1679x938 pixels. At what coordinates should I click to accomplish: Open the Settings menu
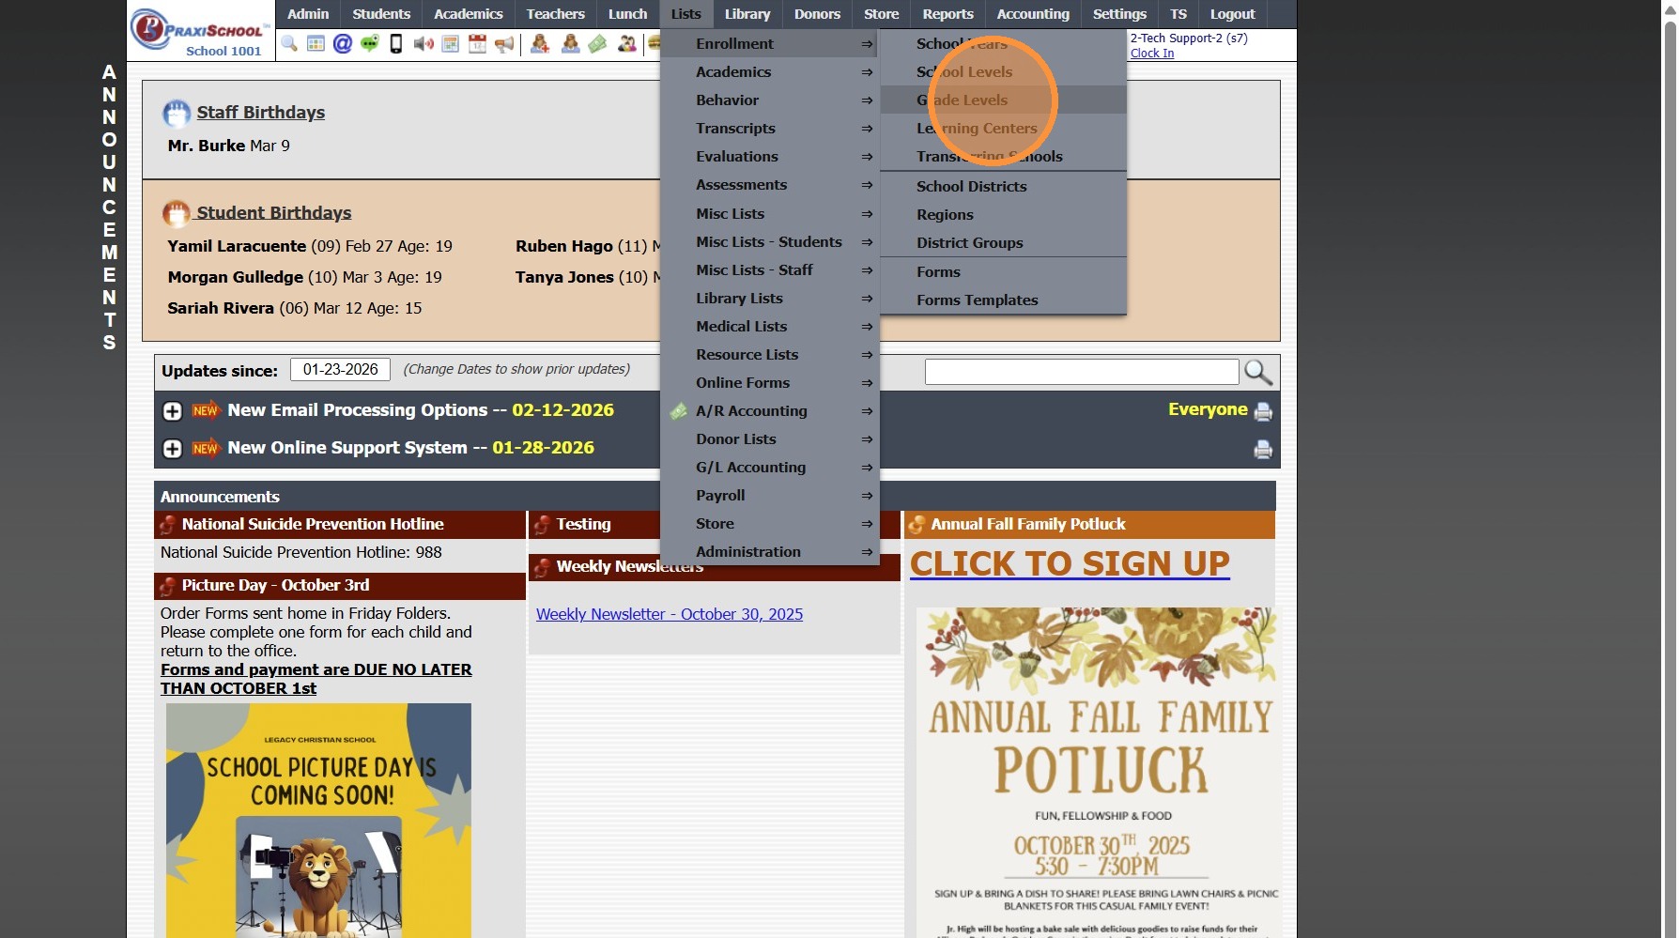click(1119, 14)
